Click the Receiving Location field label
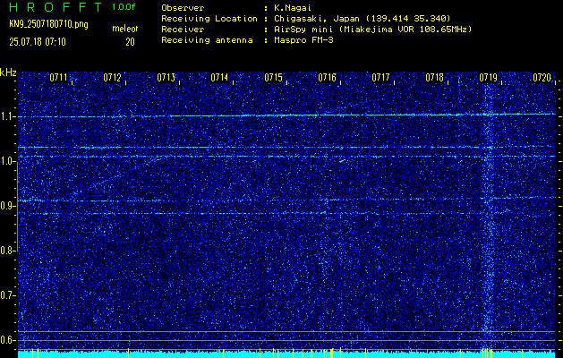 pyautogui.click(x=209, y=19)
